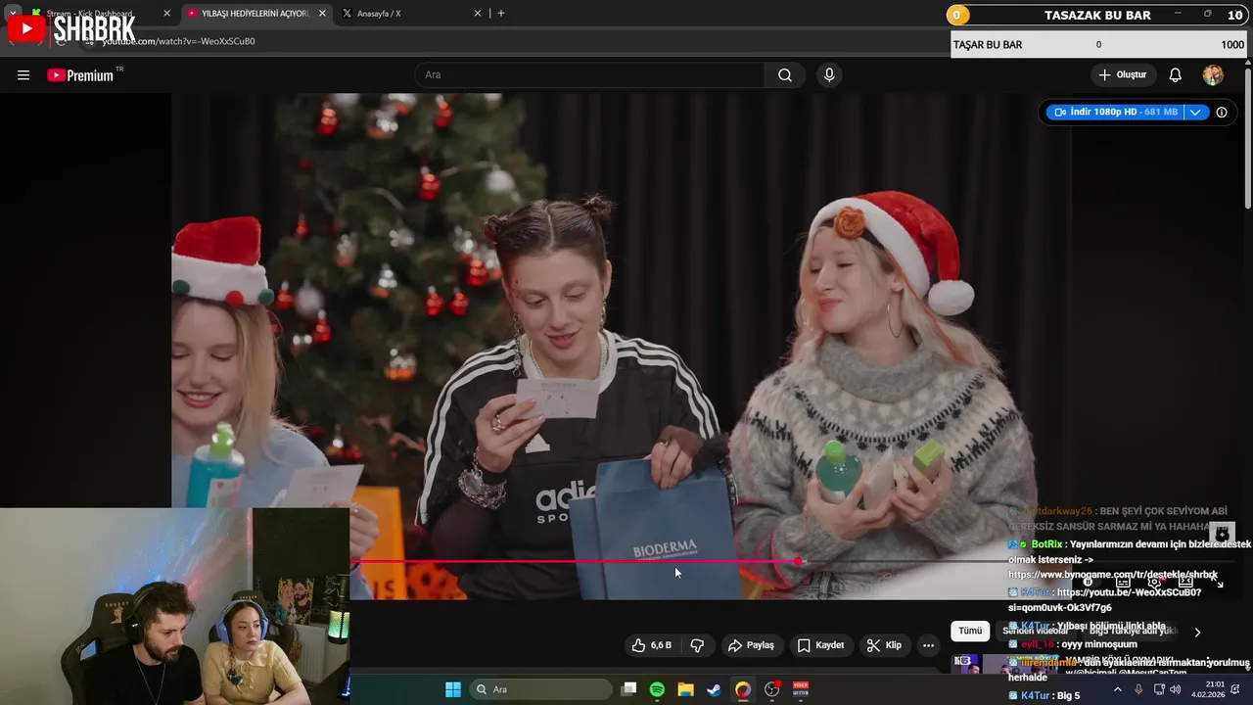Expand download quality dropdown arrow
The height and width of the screenshot is (705, 1253).
tap(1195, 112)
